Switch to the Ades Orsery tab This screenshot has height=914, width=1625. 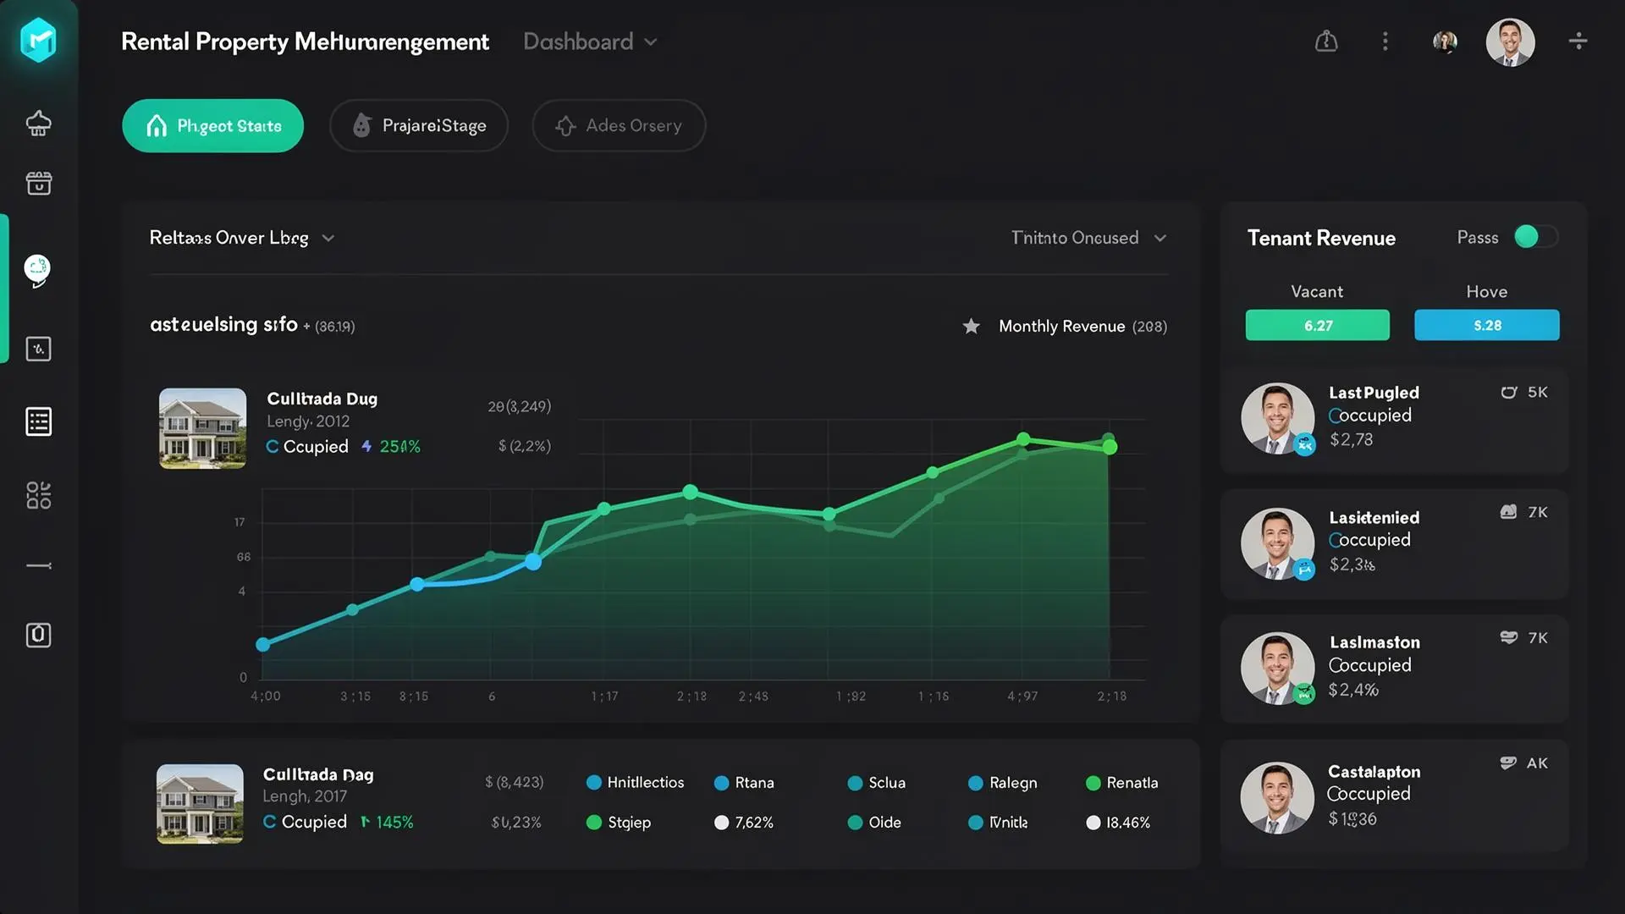tap(619, 126)
